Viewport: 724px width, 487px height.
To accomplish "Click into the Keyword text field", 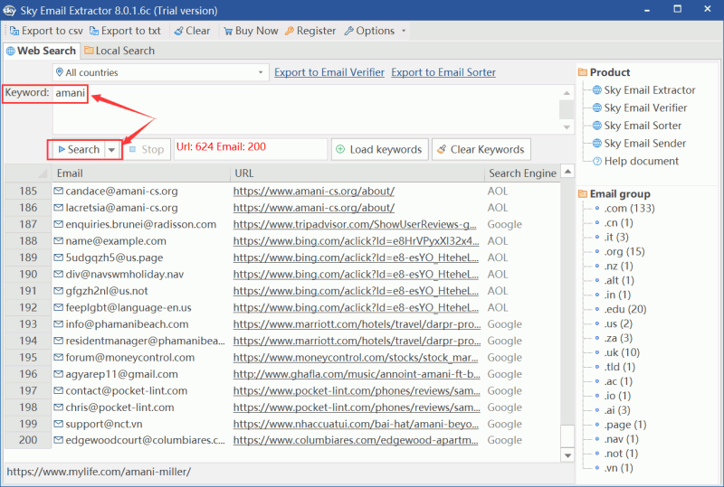I will click(x=305, y=109).
